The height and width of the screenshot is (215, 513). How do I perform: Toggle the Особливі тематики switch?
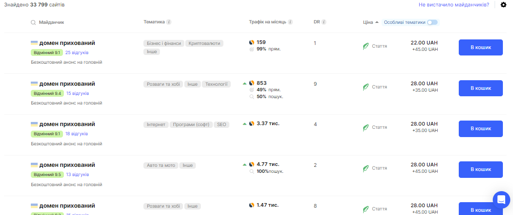point(432,22)
